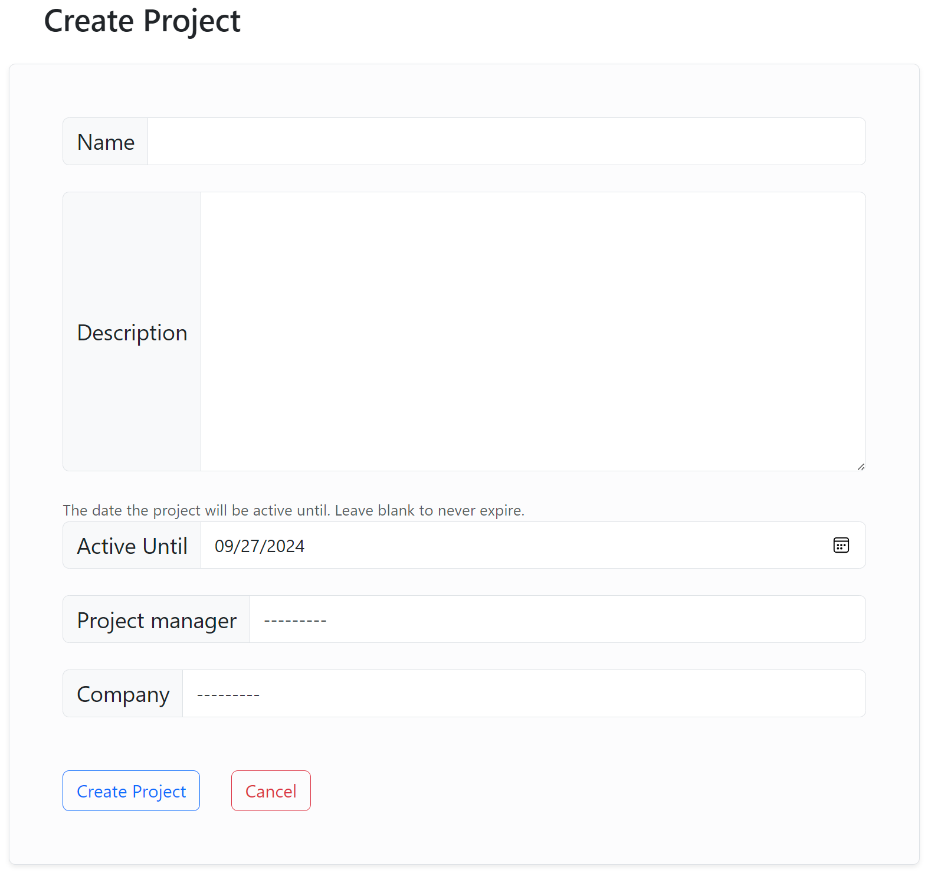Click the Description textarea resize handle

(861, 467)
